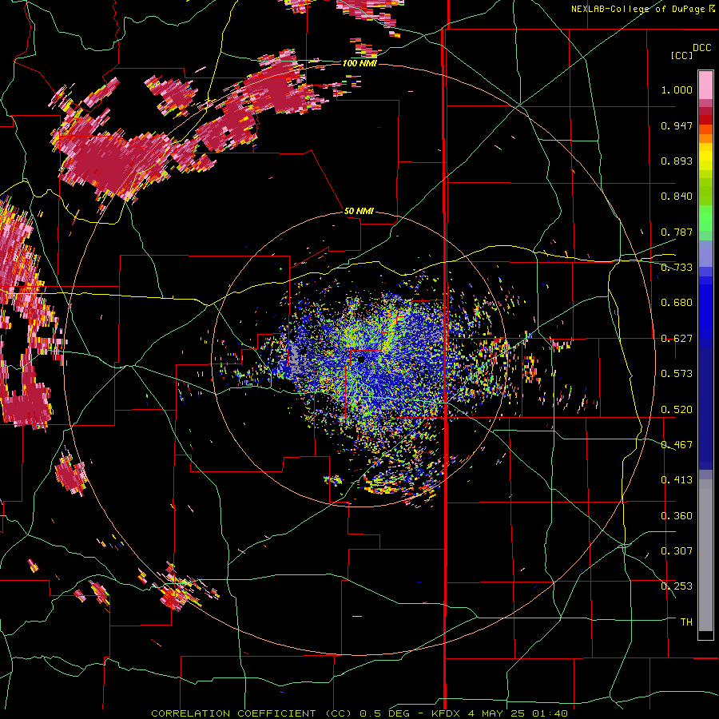Click the 100 NMI range ring label
This screenshot has height=719, width=719.
pos(359,63)
